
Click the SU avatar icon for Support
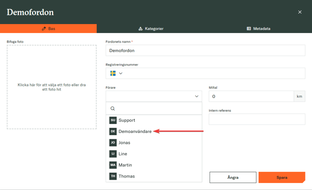coord(113,120)
